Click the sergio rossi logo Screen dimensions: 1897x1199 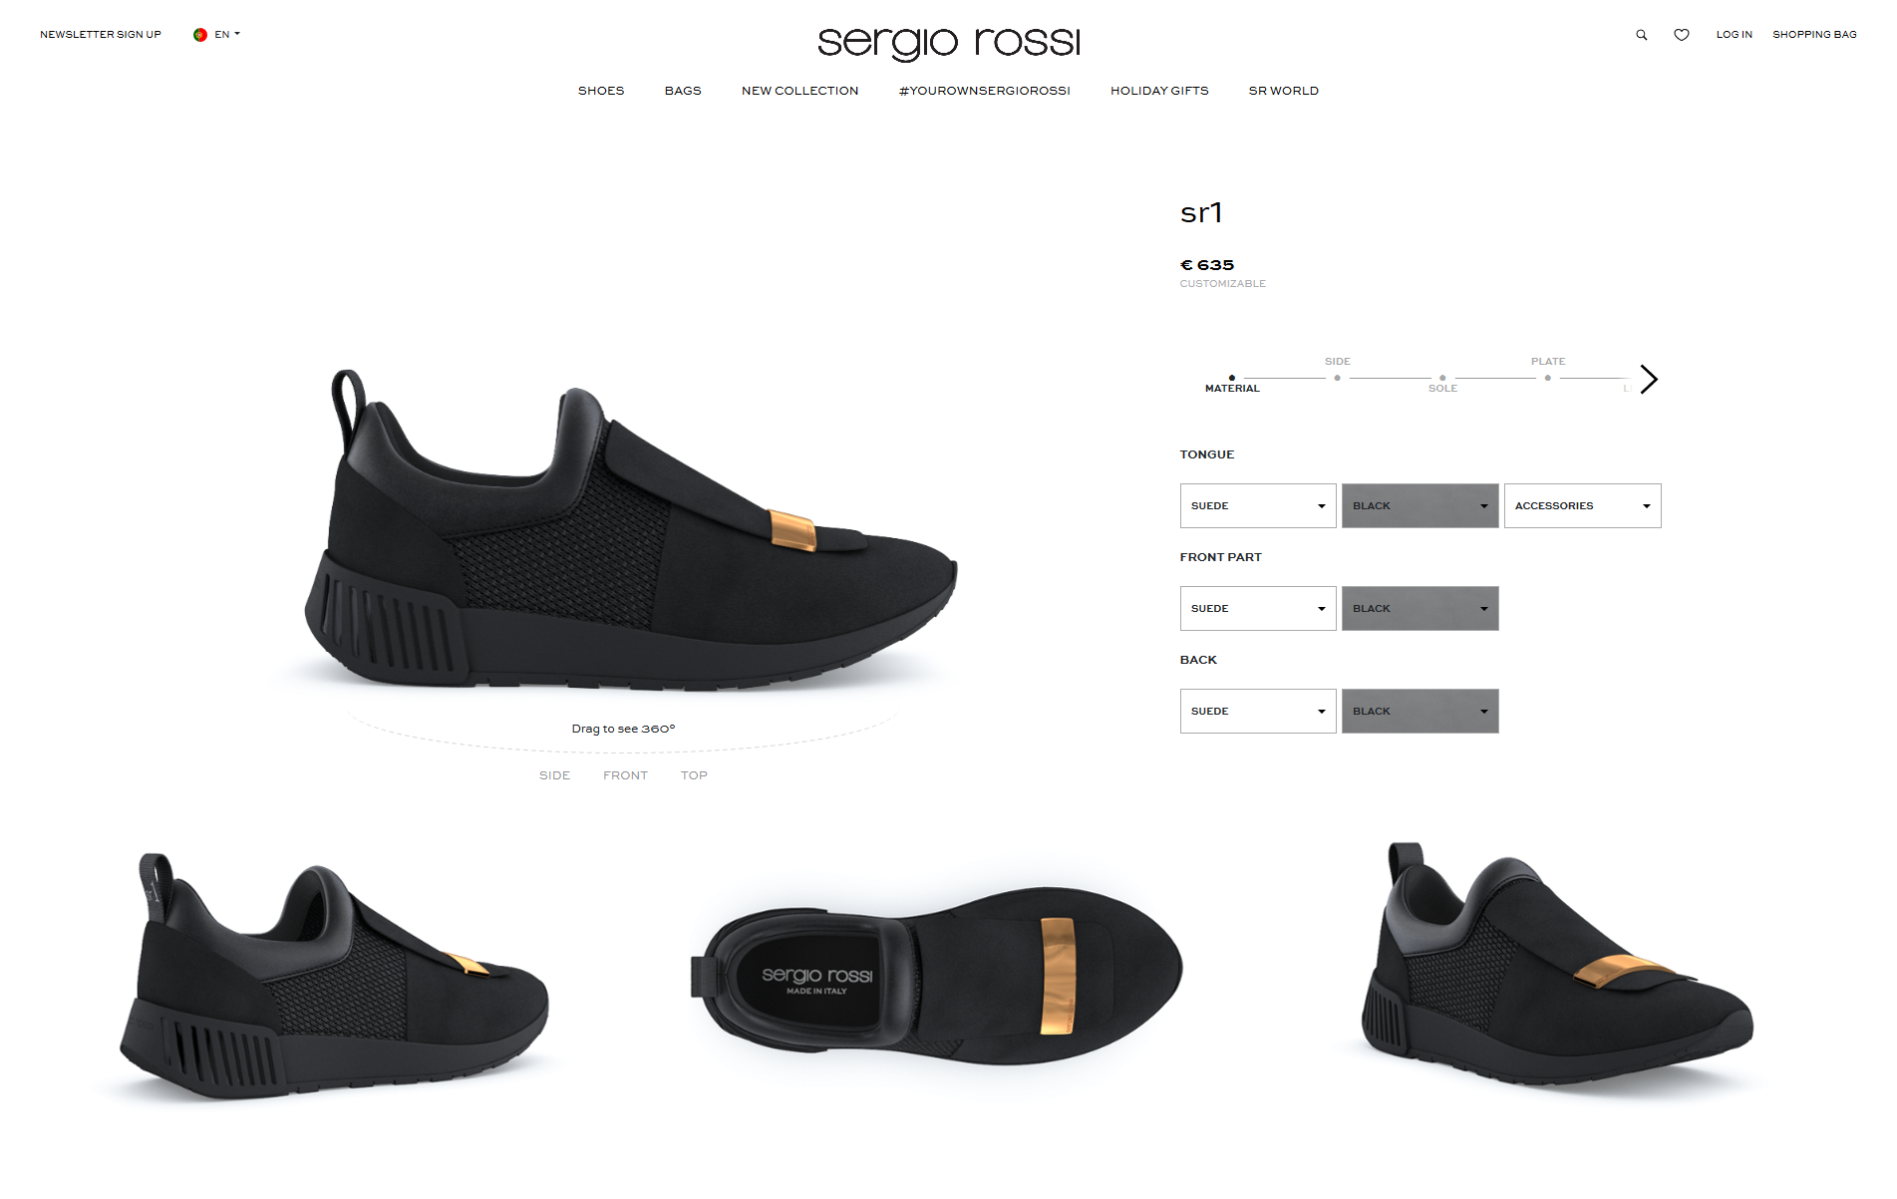tap(948, 42)
